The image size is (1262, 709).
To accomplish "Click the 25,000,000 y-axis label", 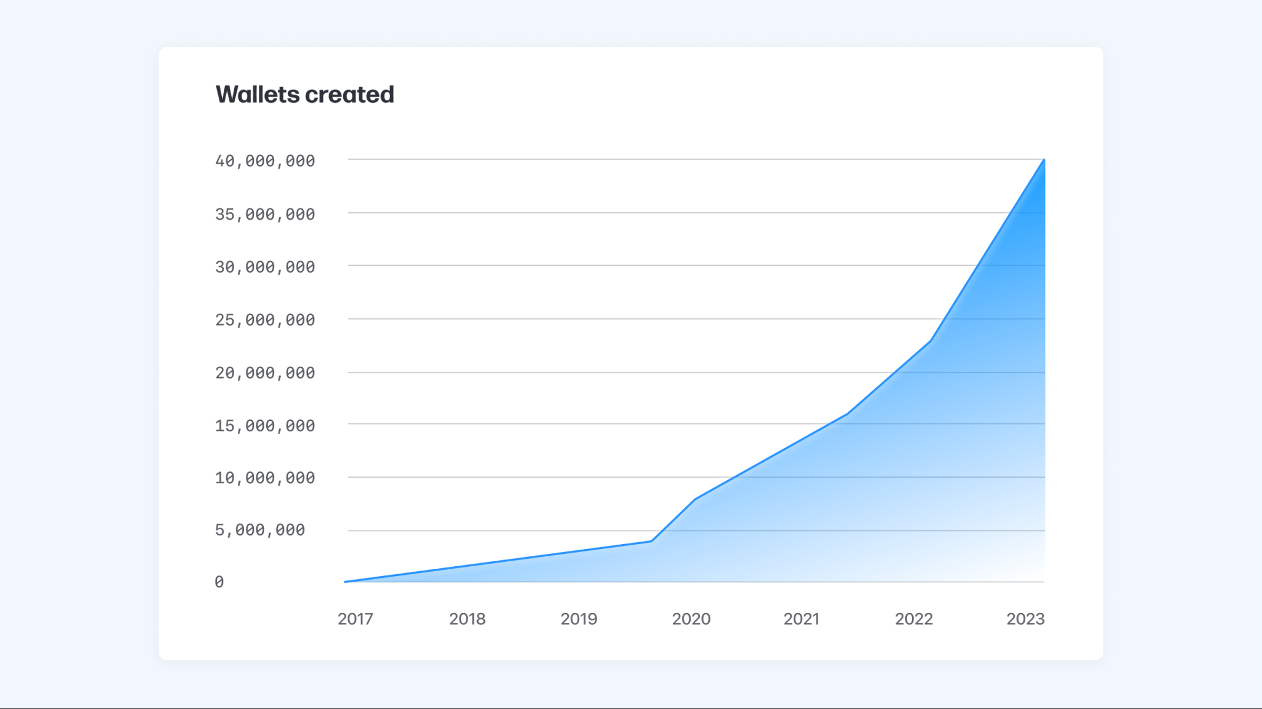I will coord(265,319).
